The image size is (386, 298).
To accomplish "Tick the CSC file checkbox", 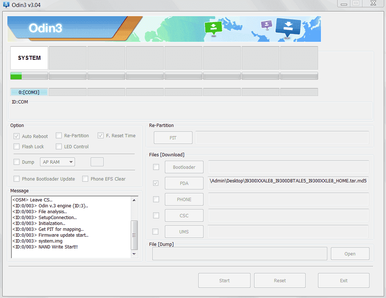I will pyautogui.click(x=156, y=215).
